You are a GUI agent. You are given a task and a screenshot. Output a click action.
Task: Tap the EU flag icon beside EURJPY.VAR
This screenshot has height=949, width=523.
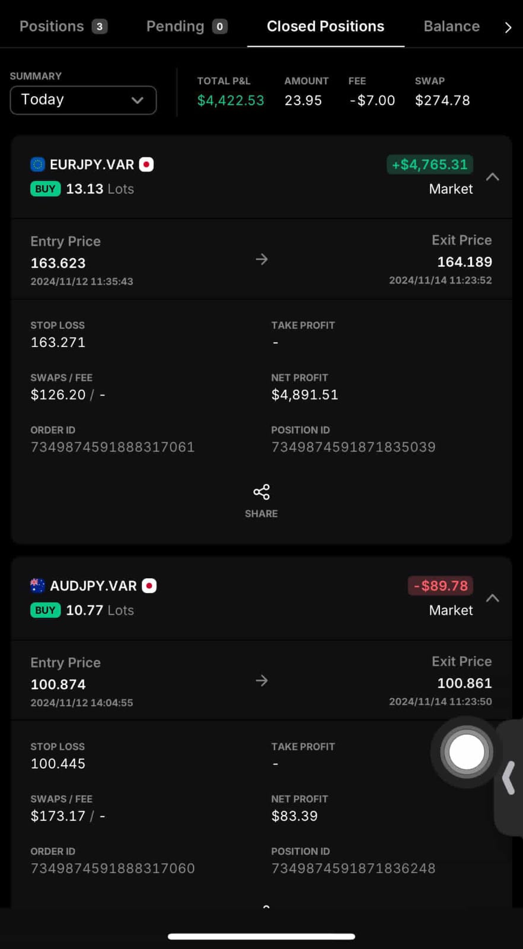[x=37, y=164]
